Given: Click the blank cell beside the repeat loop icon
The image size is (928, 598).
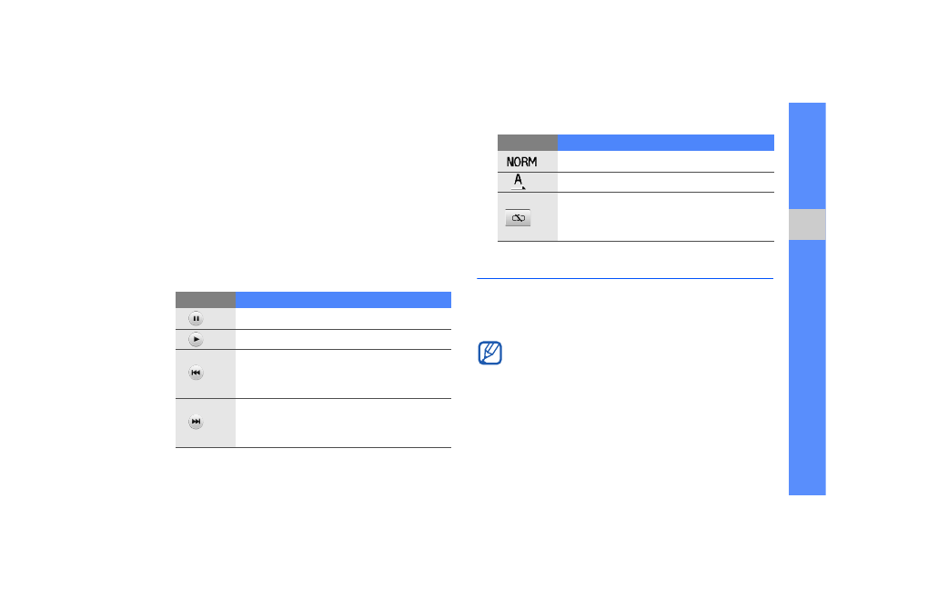Looking at the screenshot, I should coord(666,217).
